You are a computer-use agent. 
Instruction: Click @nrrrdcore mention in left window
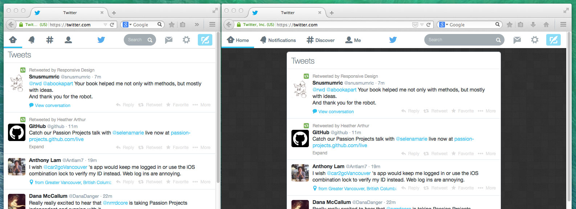pos(115,203)
